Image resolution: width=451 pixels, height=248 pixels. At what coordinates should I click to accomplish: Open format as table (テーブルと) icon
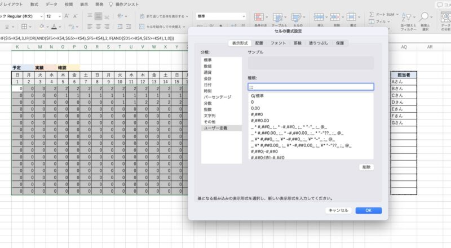[277, 17]
